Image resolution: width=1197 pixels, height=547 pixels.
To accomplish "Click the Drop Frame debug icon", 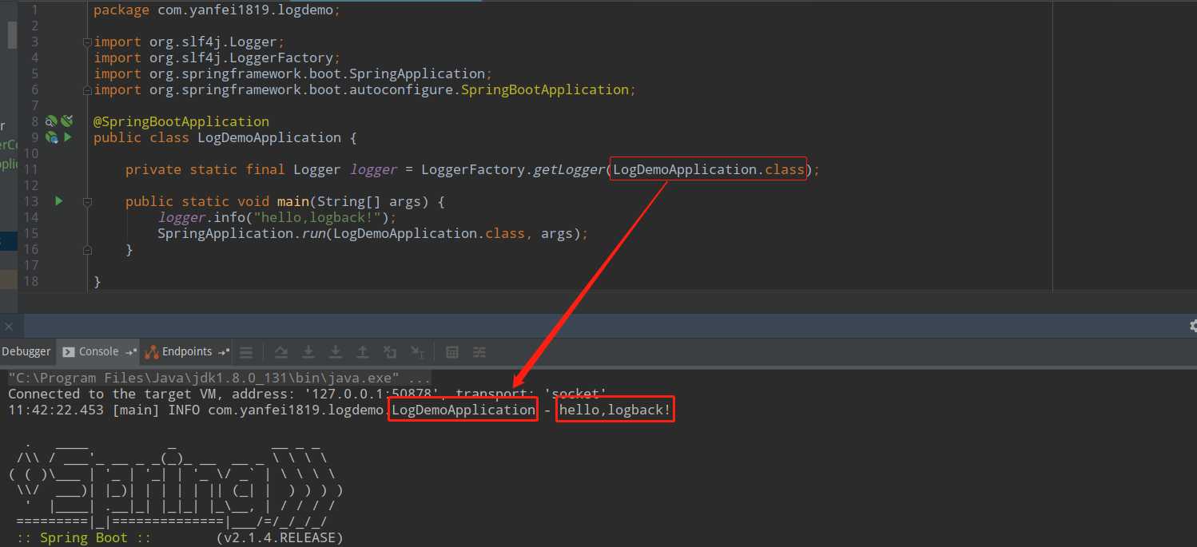I will pos(390,352).
